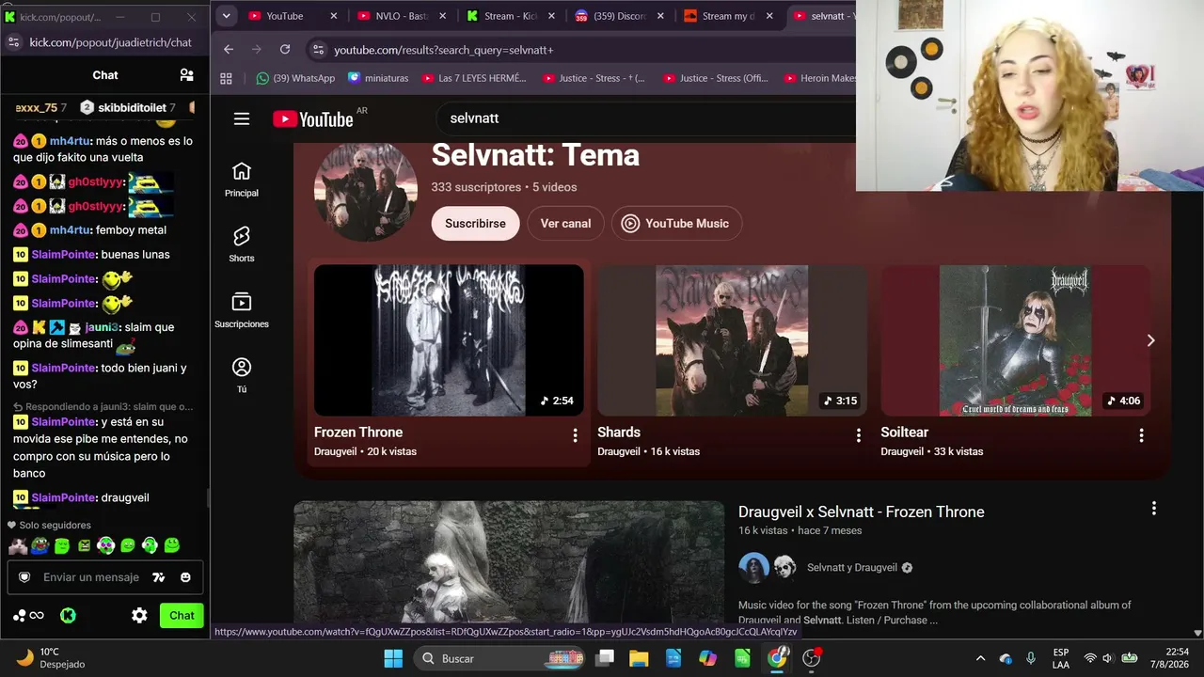Open the Heroin Makes bookmark
1204x677 pixels.
coord(819,78)
